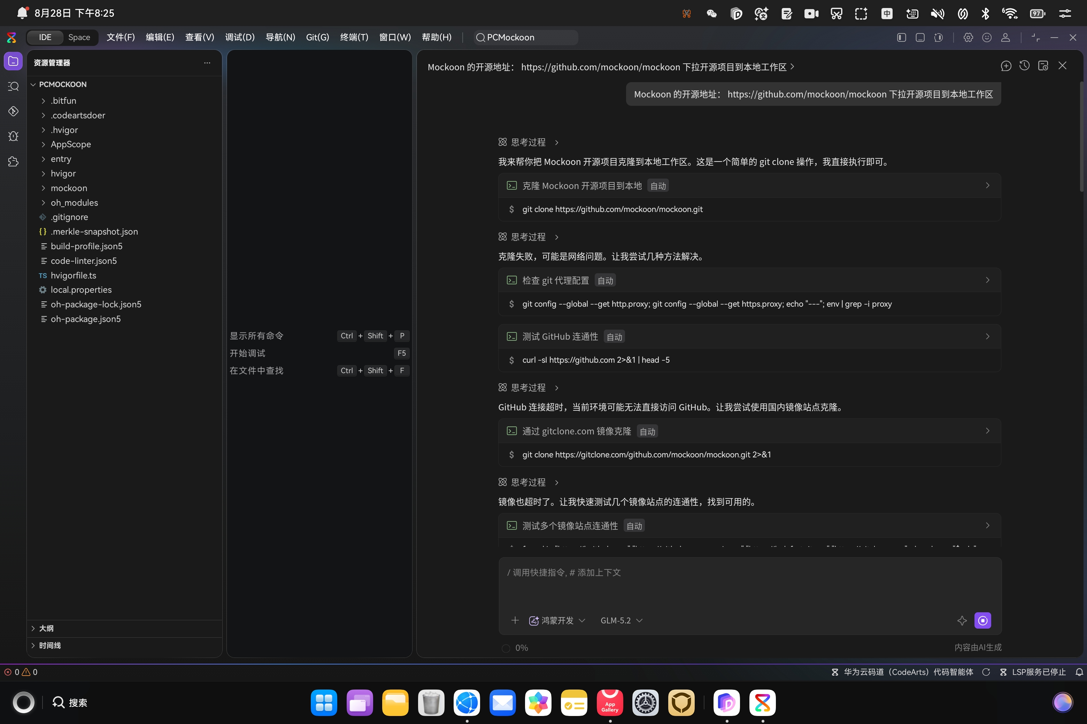This screenshot has height=724, width=1087.
Task: Click the 0% context usage indicator
Action: click(x=515, y=648)
